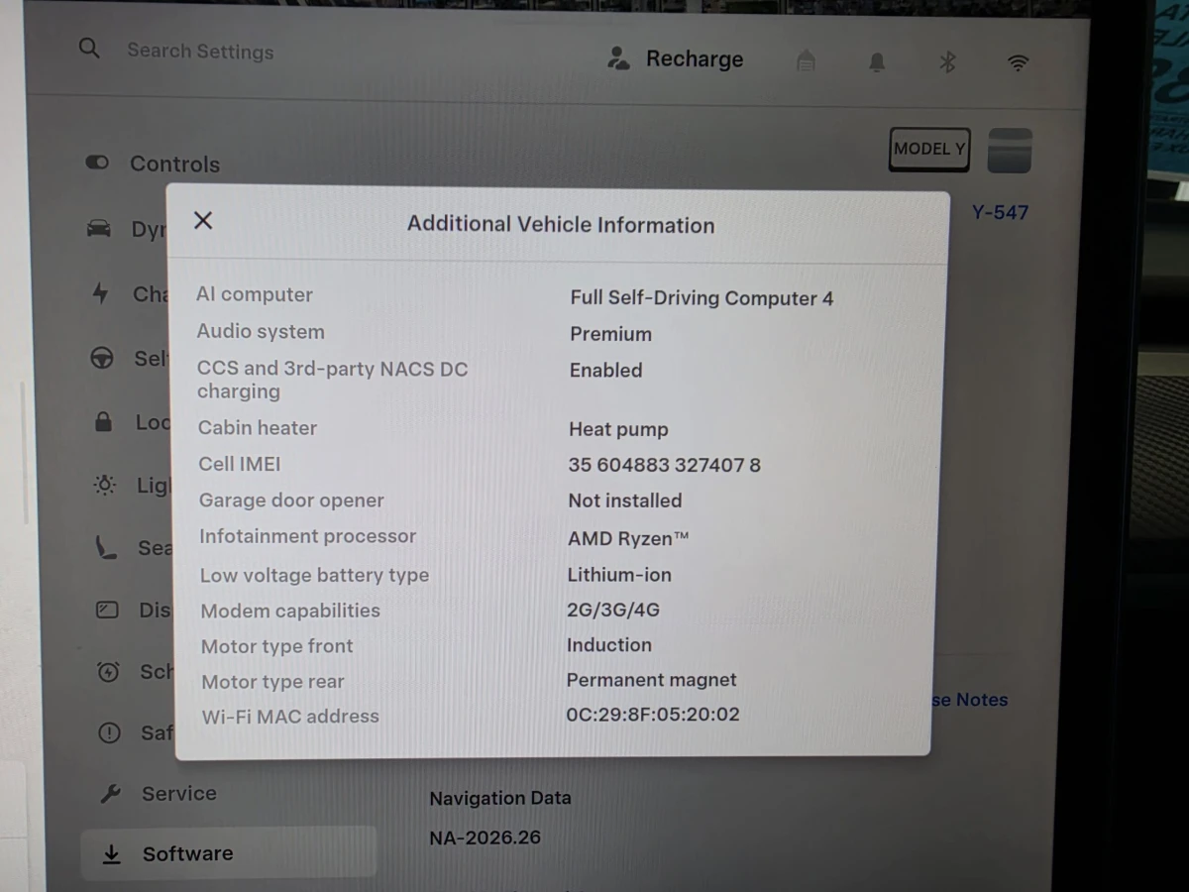Viewport: 1189px width, 892px height.
Task: Open notifications bell icon
Action: click(x=877, y=62)
